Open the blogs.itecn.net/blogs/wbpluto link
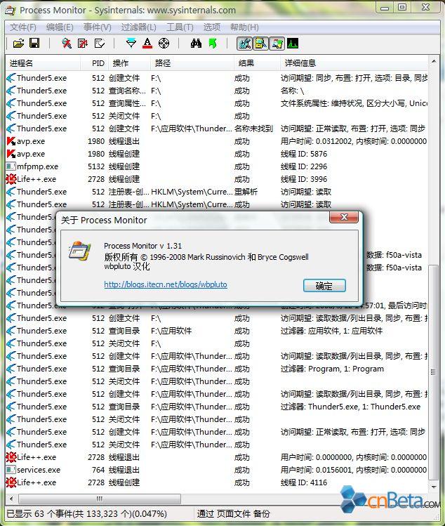 pyautogui.click(x=166, y=284)
